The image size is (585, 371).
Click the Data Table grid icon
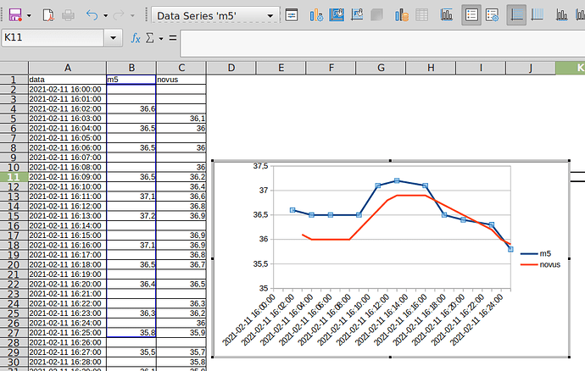pos(421,15)
